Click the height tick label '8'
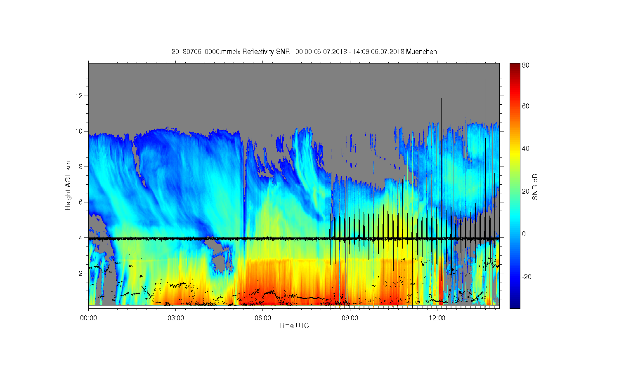This screenshot has height=371, width=619. coord(81,167)
